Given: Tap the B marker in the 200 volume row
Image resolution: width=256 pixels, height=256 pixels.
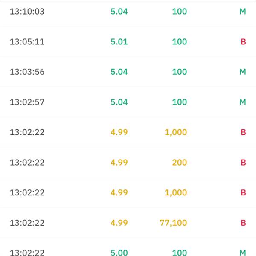Looking at the screenshot, I should click(244, 163).
